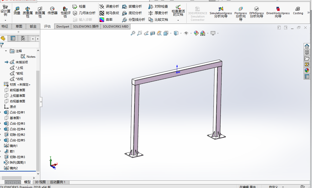Open PropertyManager panel tab
This screenshot has height=188, width=312.
click(x=13, y=39)
